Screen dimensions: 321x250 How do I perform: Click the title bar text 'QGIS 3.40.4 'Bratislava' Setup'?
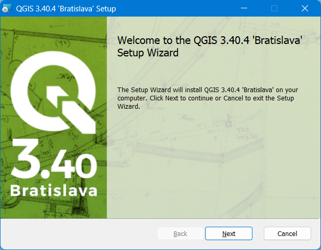point(66,9)
